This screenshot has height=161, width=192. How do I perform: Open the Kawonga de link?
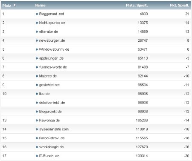(49, 121)
